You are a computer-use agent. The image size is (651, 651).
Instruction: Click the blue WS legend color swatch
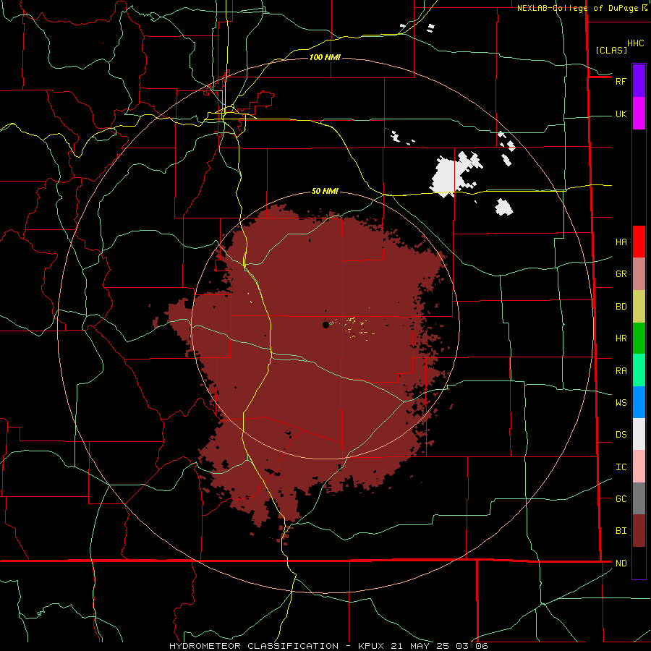tap(639, 402)
